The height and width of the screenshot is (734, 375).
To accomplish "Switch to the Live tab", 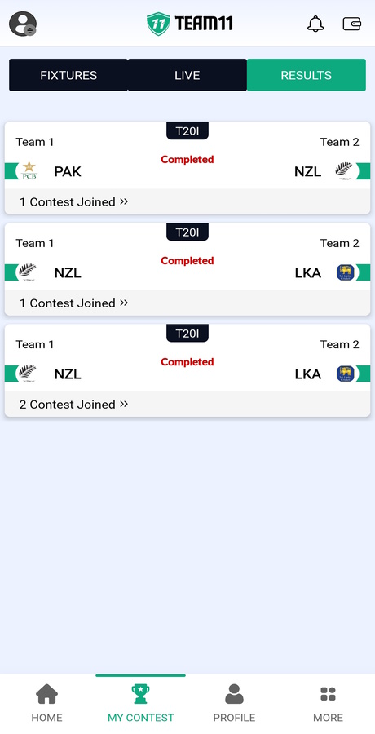I will (x=187, y=75).
